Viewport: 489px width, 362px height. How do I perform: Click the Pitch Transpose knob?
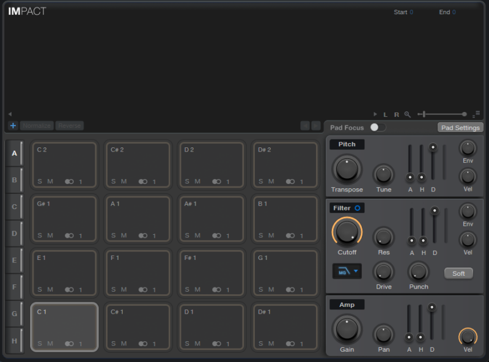pos(347,169)
